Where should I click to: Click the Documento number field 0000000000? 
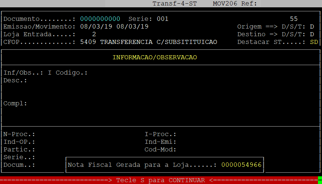coord(100,19)
